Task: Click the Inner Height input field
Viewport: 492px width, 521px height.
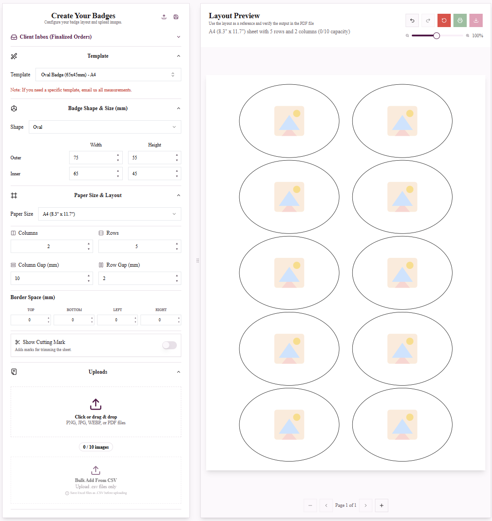Action: click(155, 174)
